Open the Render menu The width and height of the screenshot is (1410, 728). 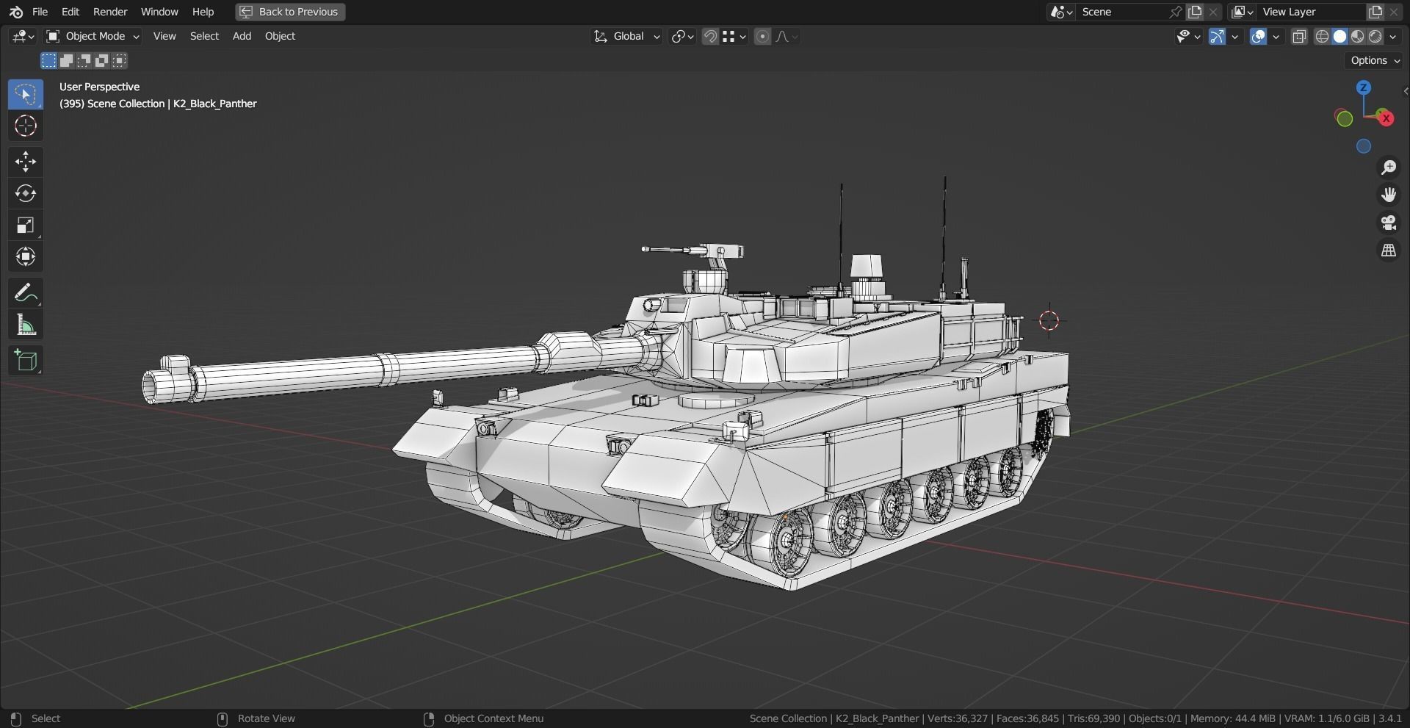[x=110, y=12]
